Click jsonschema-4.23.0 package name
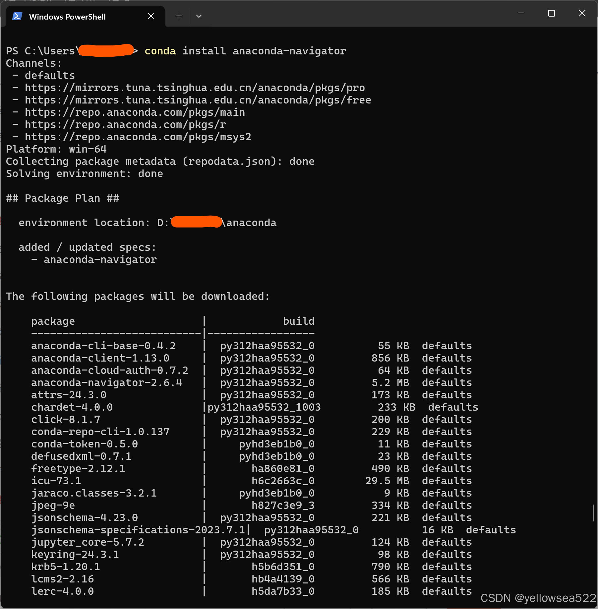 (85, 518)
